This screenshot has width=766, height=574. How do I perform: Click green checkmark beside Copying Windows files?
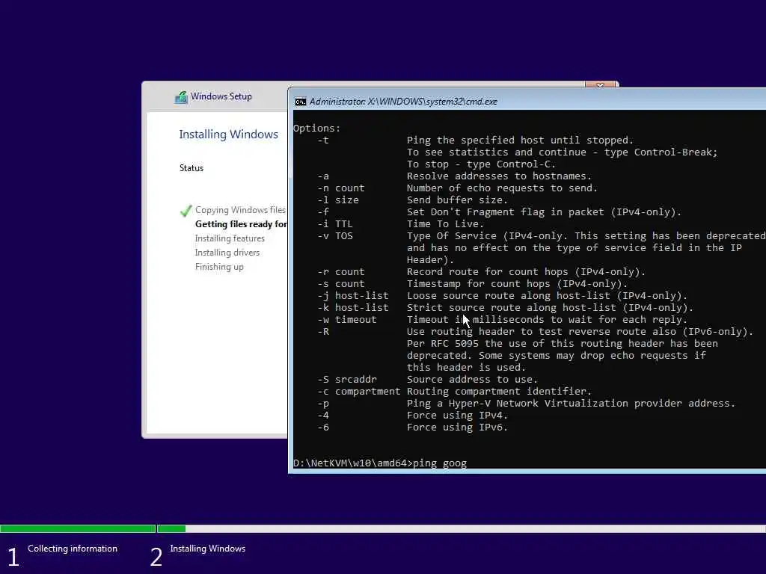tap(186, 210)
